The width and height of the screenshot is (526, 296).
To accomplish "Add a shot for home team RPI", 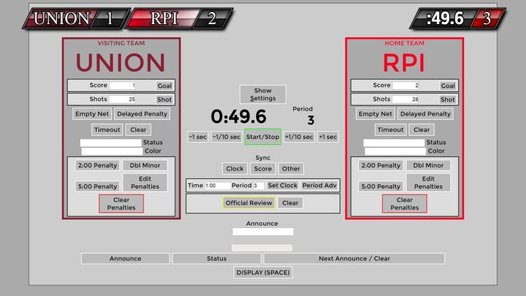I will (x=448, y=100).
